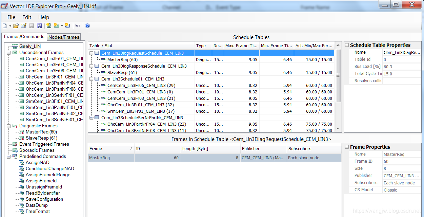Add a new node via toolbar
This screenshot has height=217, width=424.
[x=49, y=26]
